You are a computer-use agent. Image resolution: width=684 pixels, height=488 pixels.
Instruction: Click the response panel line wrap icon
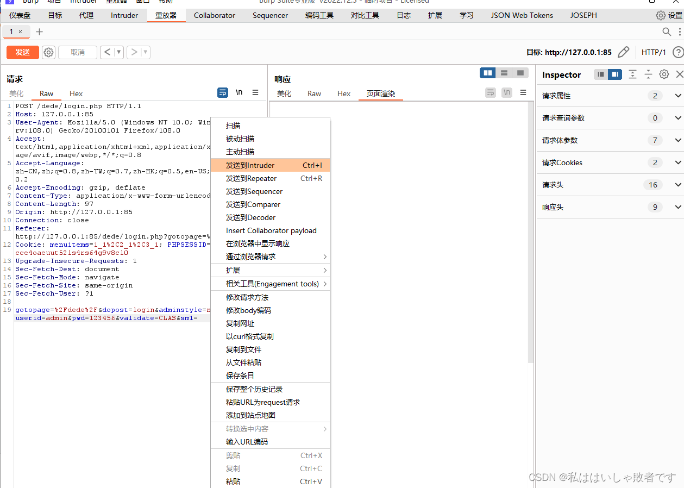491,92
